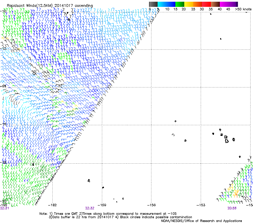Select the magenta-purple 40-50 knots color band
The height and width of the screenshot is (223, 253).
tap(229, 4)
